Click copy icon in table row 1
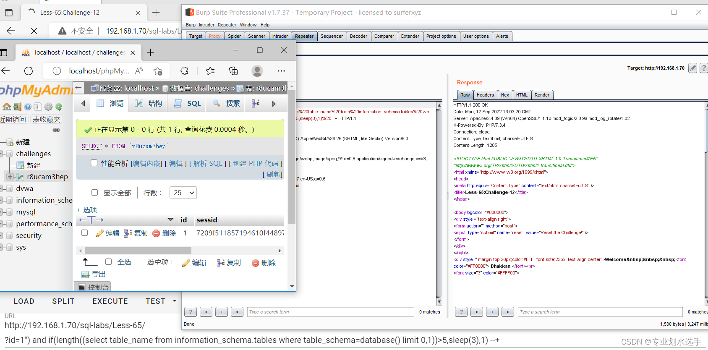This screenshot has height=350, width=708. pyautogui.click(x=128, y=233)
